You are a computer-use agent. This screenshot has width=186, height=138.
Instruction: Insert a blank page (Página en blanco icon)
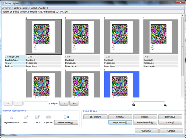12,117
